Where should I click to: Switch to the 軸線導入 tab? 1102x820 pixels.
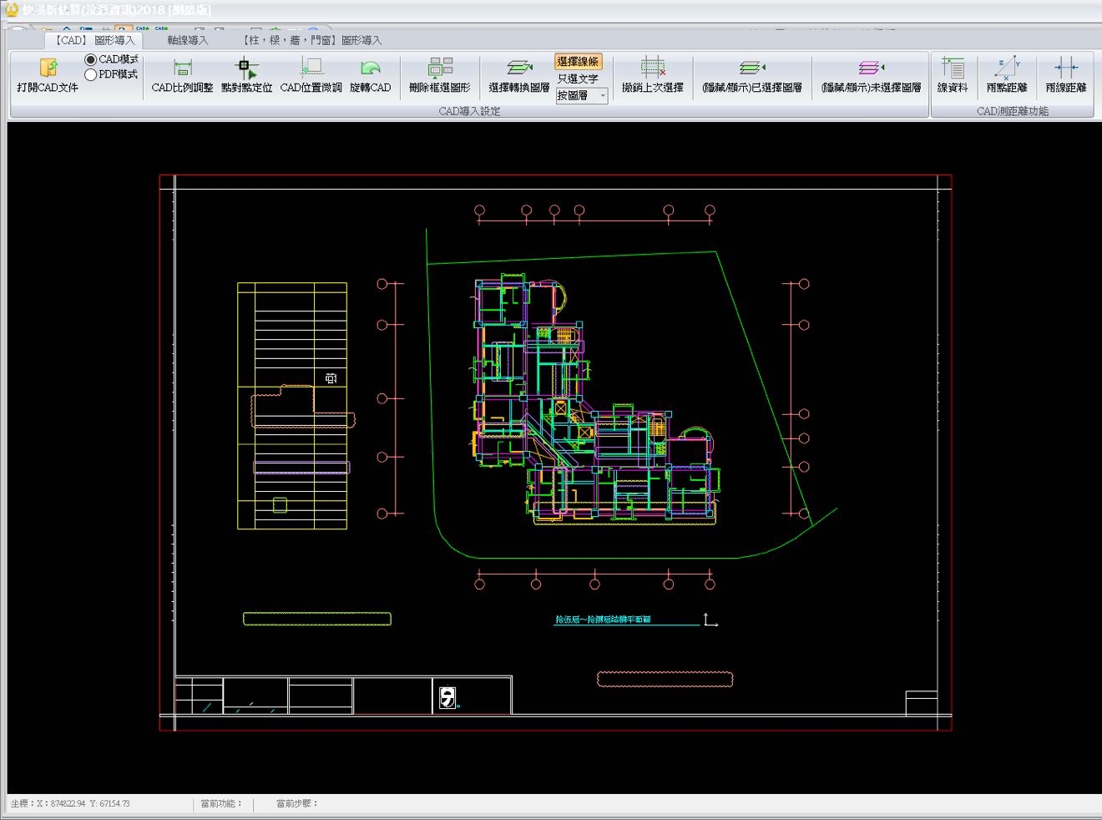click(x=188, y=40)
